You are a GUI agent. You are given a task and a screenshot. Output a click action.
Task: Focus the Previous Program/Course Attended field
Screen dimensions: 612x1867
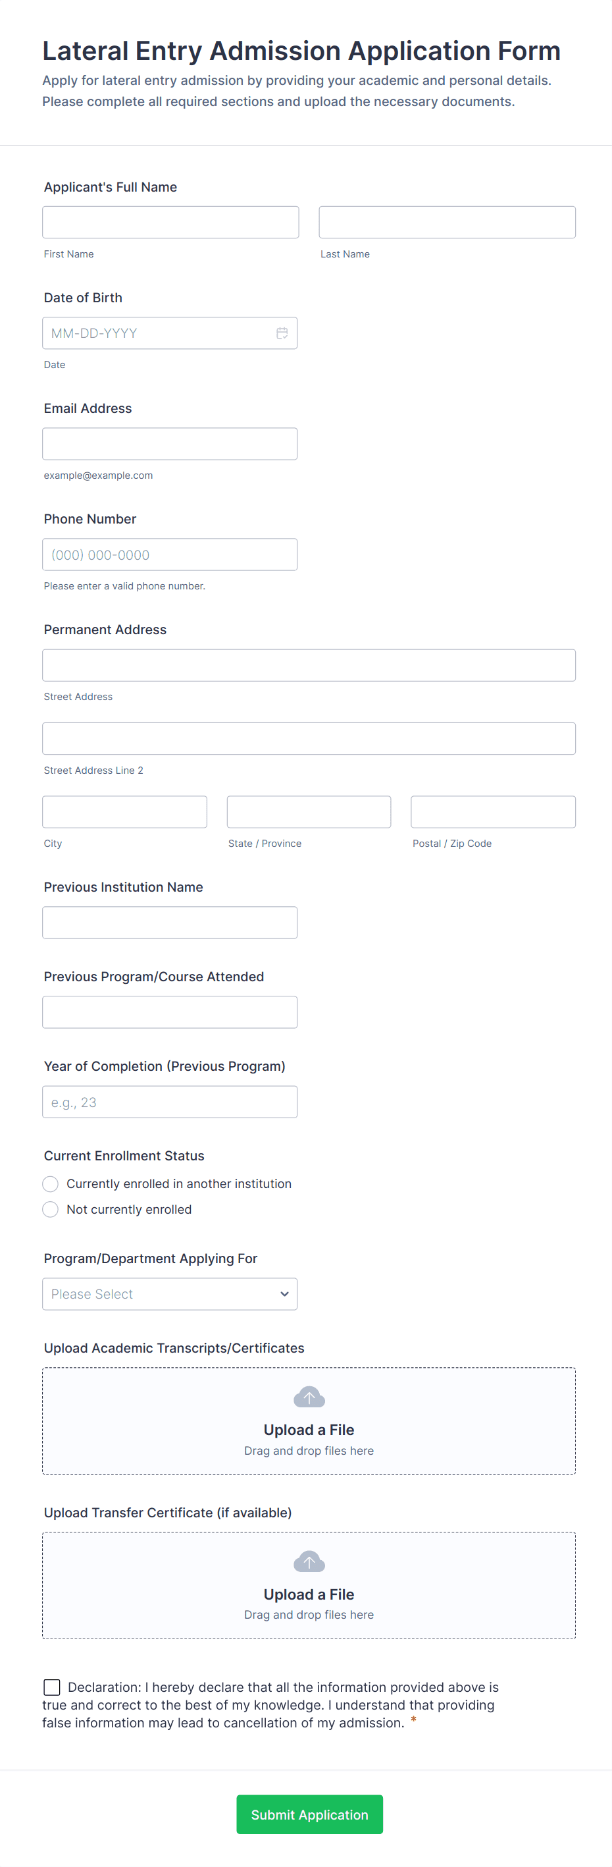coord(170,1012)
